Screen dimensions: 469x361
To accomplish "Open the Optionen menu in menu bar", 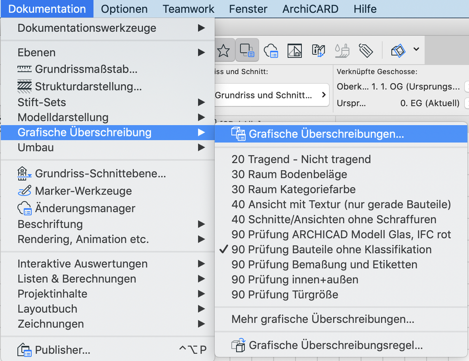I will pyautogui.click(x=124, y=8).
